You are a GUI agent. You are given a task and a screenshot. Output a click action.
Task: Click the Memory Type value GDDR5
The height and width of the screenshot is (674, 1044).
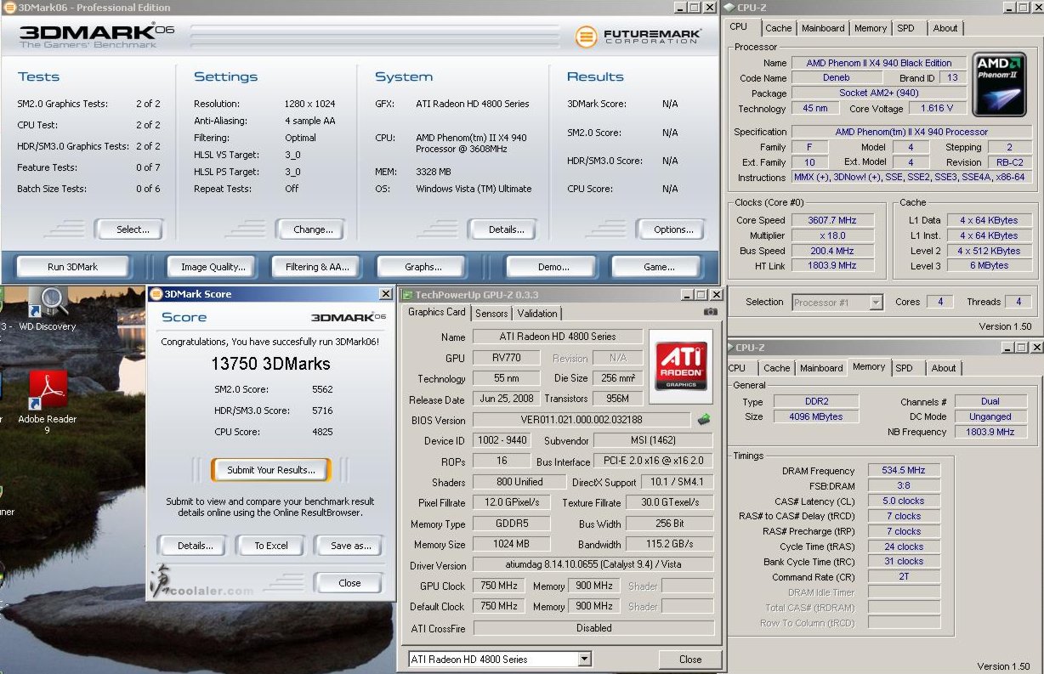[x=511, y=524]
